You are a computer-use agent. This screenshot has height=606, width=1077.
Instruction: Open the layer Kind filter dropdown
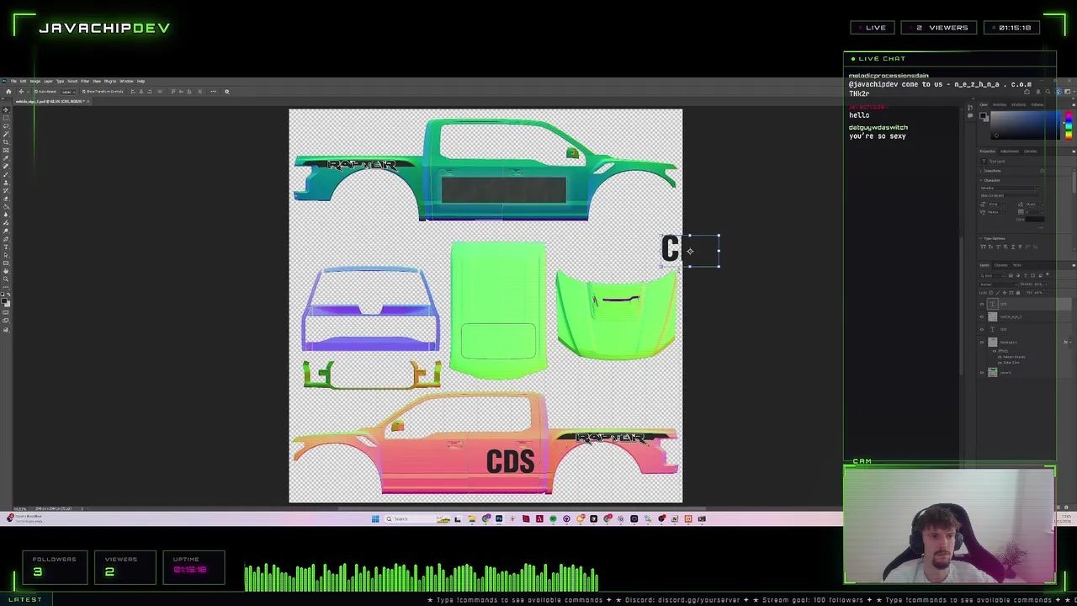click(992, 276)
